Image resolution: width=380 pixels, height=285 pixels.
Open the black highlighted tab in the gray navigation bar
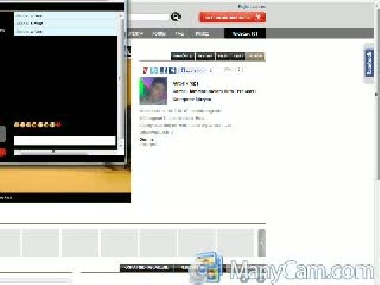pos(245,33)
